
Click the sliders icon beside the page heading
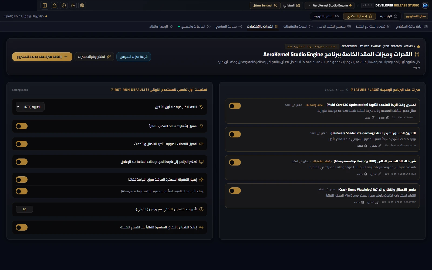417,54
